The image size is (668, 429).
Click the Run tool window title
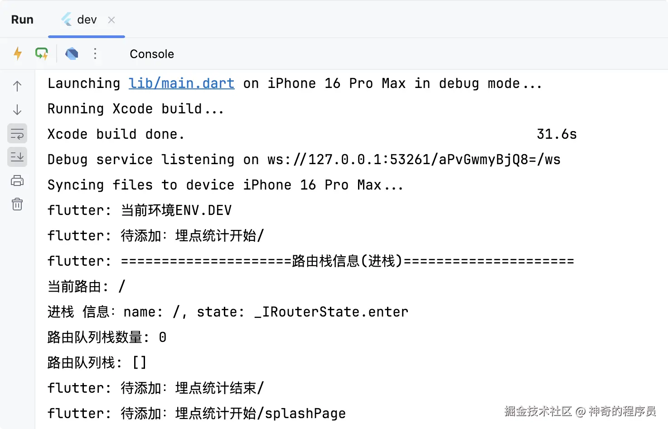tap(22, 19)
